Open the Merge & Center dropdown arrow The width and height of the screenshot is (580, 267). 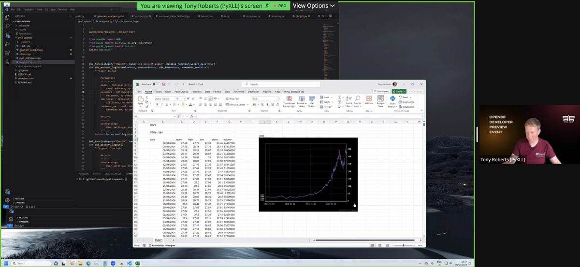(x=247, y=104)
